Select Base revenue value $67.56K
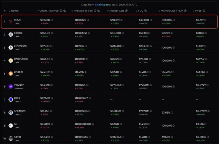 [x=45, y=98]
